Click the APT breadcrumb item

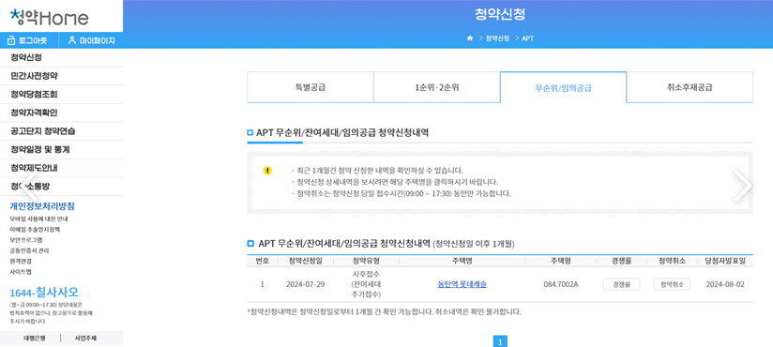pyautogui.click(x=527, y=38)
